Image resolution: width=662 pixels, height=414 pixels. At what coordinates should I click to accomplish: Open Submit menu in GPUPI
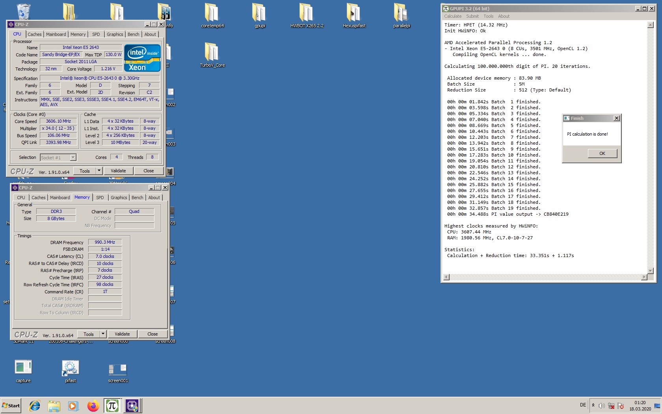(472, 16)
